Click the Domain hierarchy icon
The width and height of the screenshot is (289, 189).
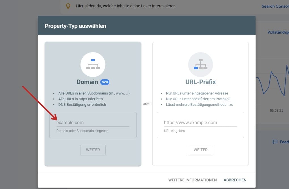pyautogui.click(x=93, y=65)
